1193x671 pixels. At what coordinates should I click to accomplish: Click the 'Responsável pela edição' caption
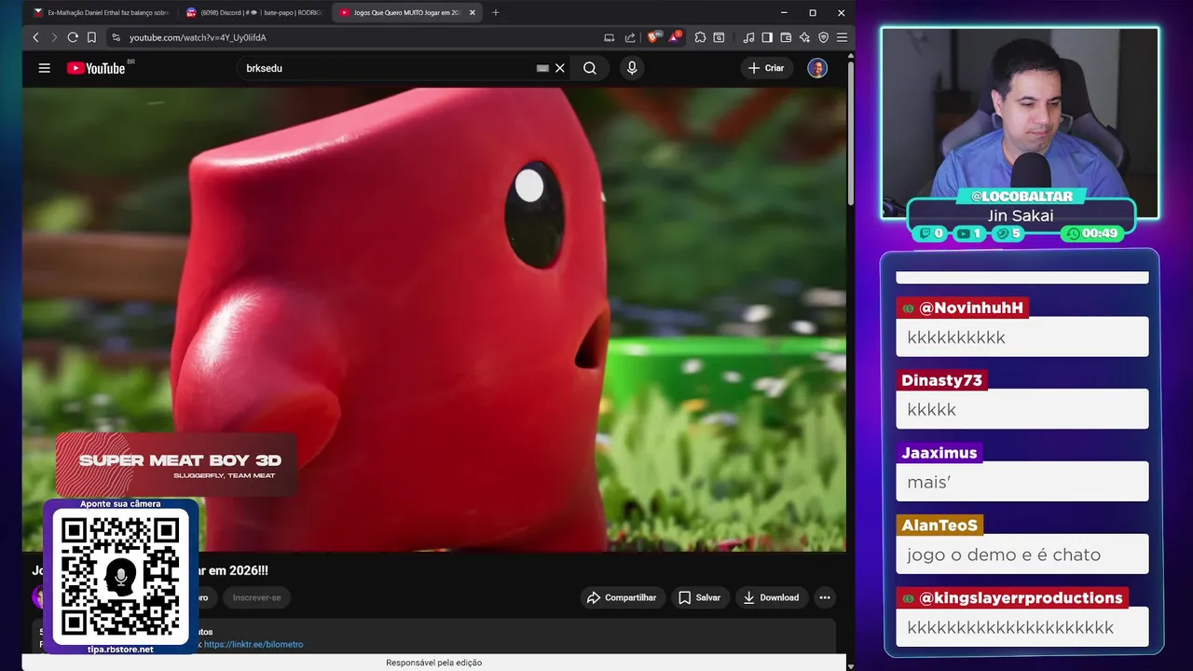point(434,663)
